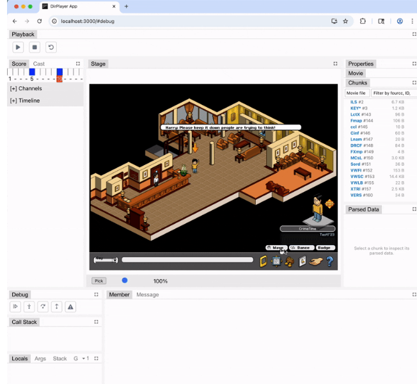Stop movie playback with the Stop button

pyautogui.click(x=35, y=47)
